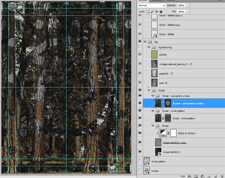Screen dimensions: 225x178
Task: Lock position move icon
Action: point(157,12)
